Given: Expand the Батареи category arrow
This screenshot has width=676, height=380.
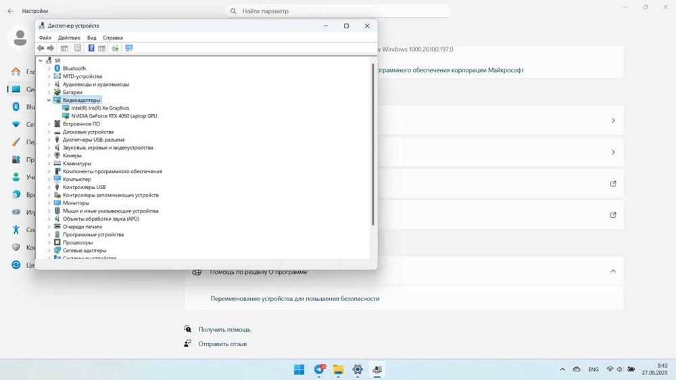Looking at the screenshot, I should click(49, 92).
